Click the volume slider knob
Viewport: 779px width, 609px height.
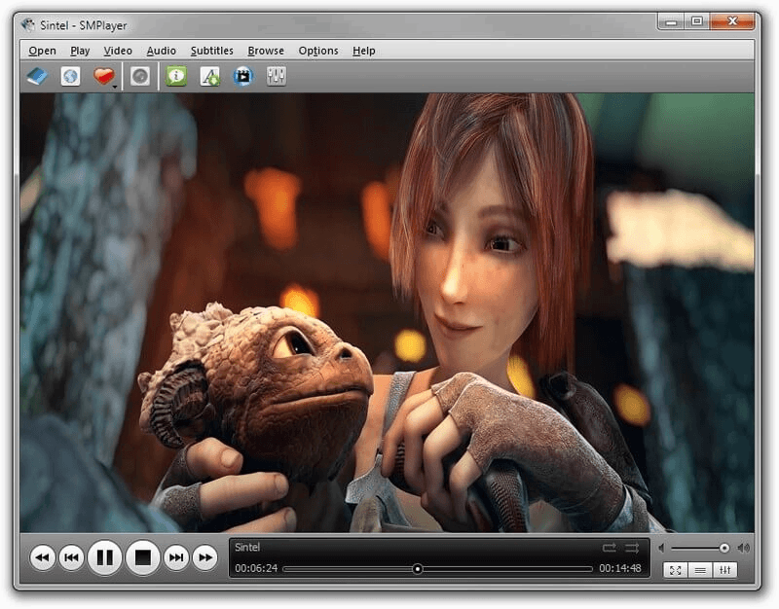[x=723, y=548]
